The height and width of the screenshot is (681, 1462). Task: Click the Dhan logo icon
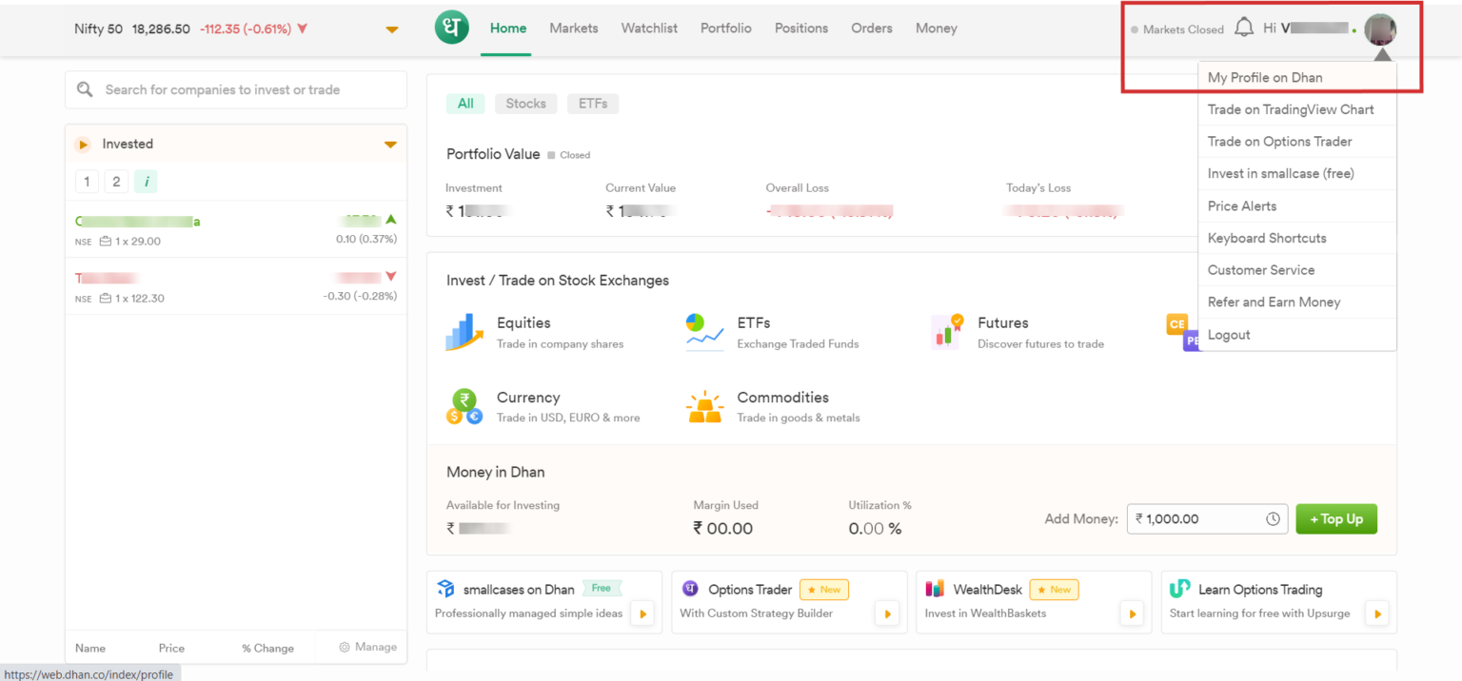(x=452, y=28)
